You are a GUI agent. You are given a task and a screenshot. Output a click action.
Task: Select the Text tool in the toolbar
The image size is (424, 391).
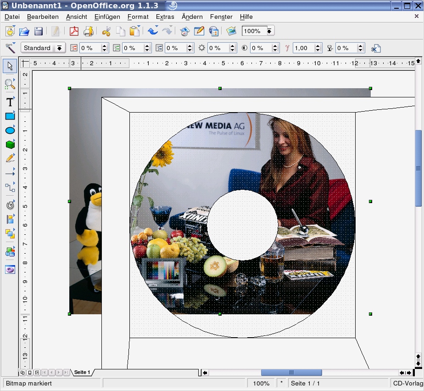[10, 102]
